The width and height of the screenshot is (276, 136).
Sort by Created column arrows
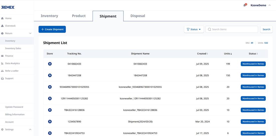click(x=207, y=54)
